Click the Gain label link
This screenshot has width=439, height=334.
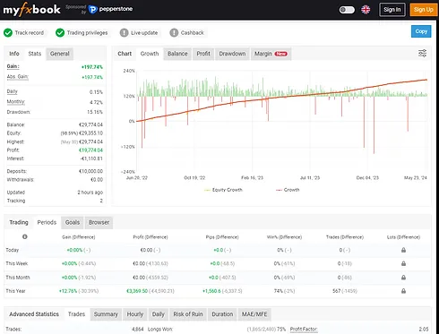click(13, 66)
